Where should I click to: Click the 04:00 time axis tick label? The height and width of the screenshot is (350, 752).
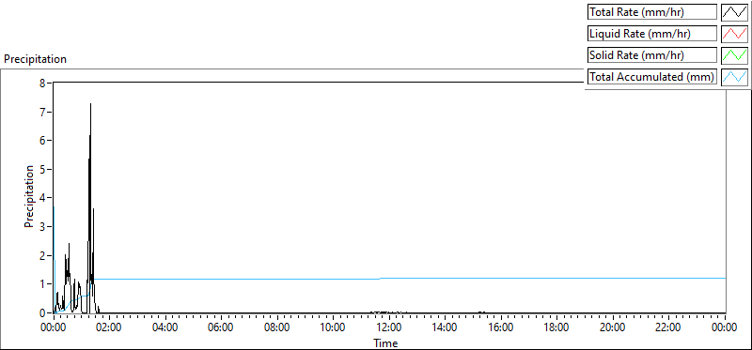click(x=165, y=328)
